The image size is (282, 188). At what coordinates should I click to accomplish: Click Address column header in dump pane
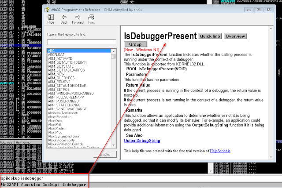(7, 142)
